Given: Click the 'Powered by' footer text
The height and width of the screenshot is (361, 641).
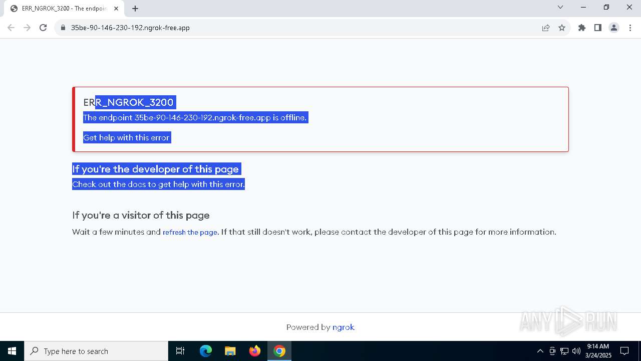Looking at the screenshot, I should [308, 327].
